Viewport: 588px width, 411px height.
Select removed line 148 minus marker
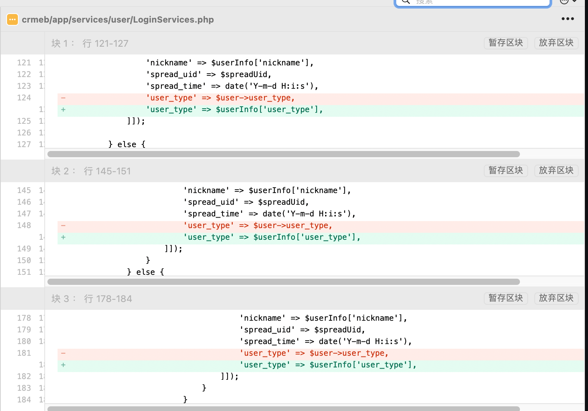63,226
